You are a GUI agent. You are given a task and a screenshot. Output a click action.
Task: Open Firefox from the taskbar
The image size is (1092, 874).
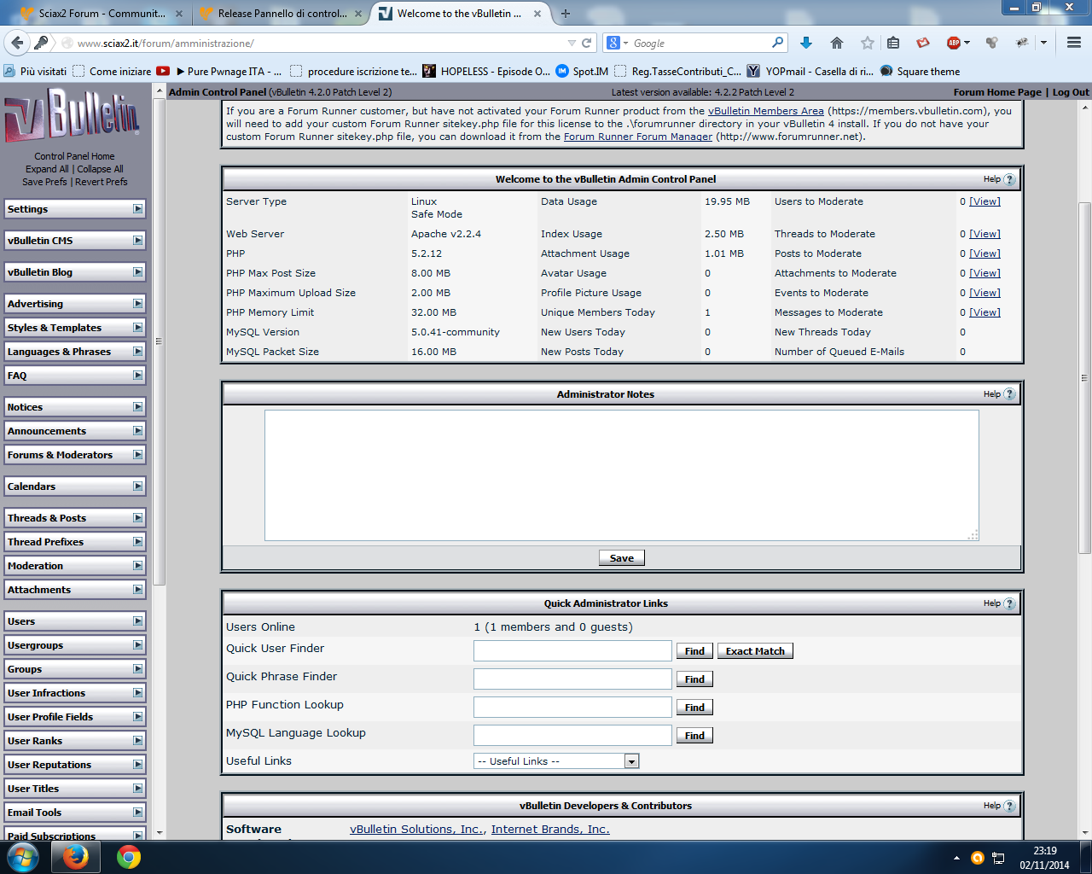tap(75, 857)
